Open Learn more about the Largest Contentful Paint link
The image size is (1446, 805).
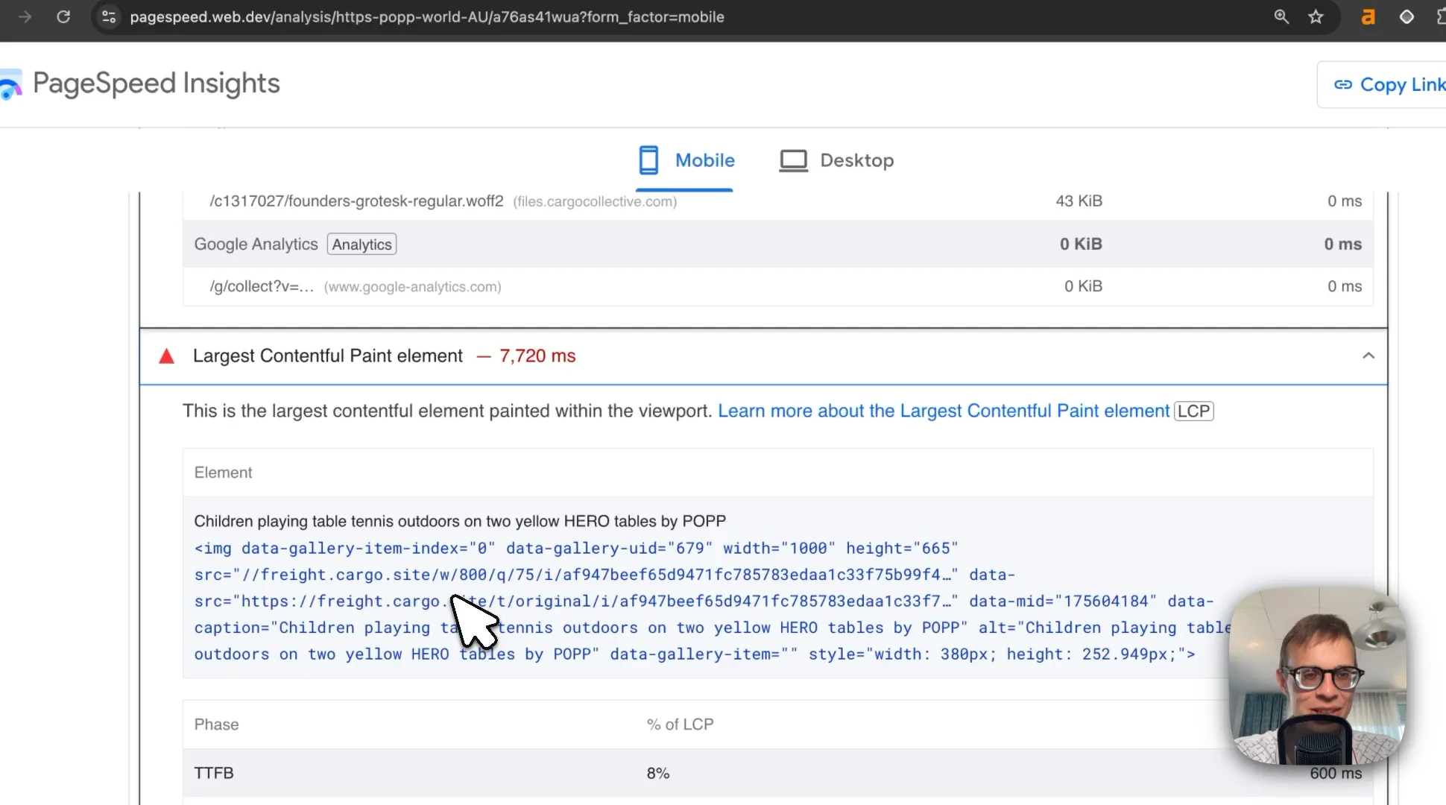coord(944,411)
